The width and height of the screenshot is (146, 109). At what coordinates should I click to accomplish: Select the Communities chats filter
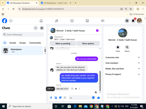coord(35,43)
